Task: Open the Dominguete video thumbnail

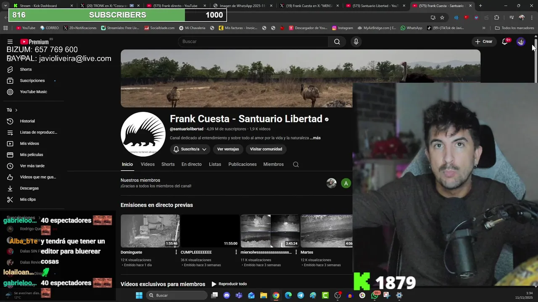Action: pos(150,231)
